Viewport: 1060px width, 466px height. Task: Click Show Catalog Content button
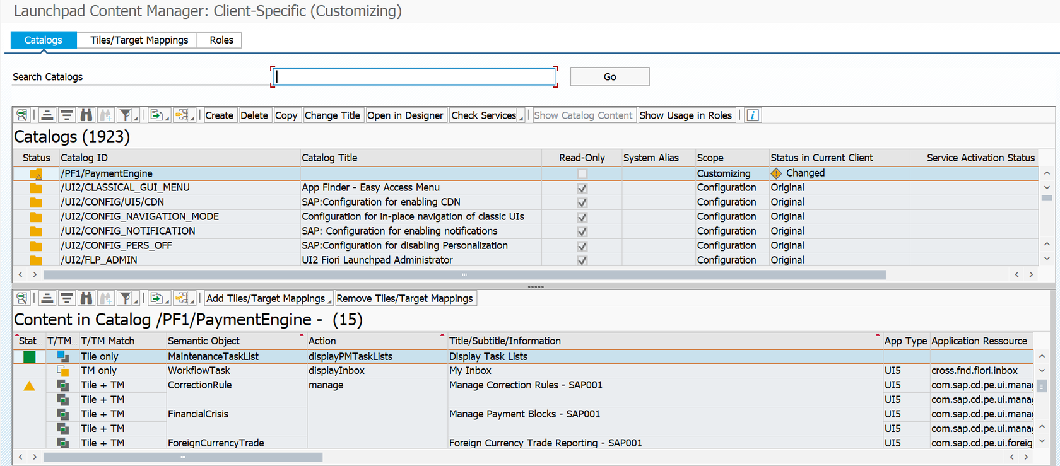pos(584,115)
